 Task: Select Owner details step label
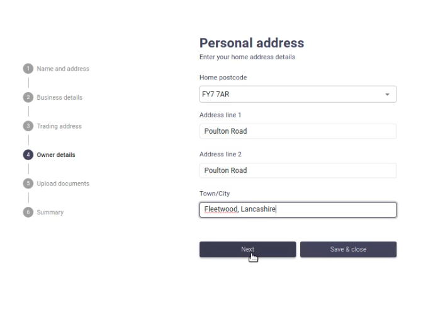click(56, 155)
